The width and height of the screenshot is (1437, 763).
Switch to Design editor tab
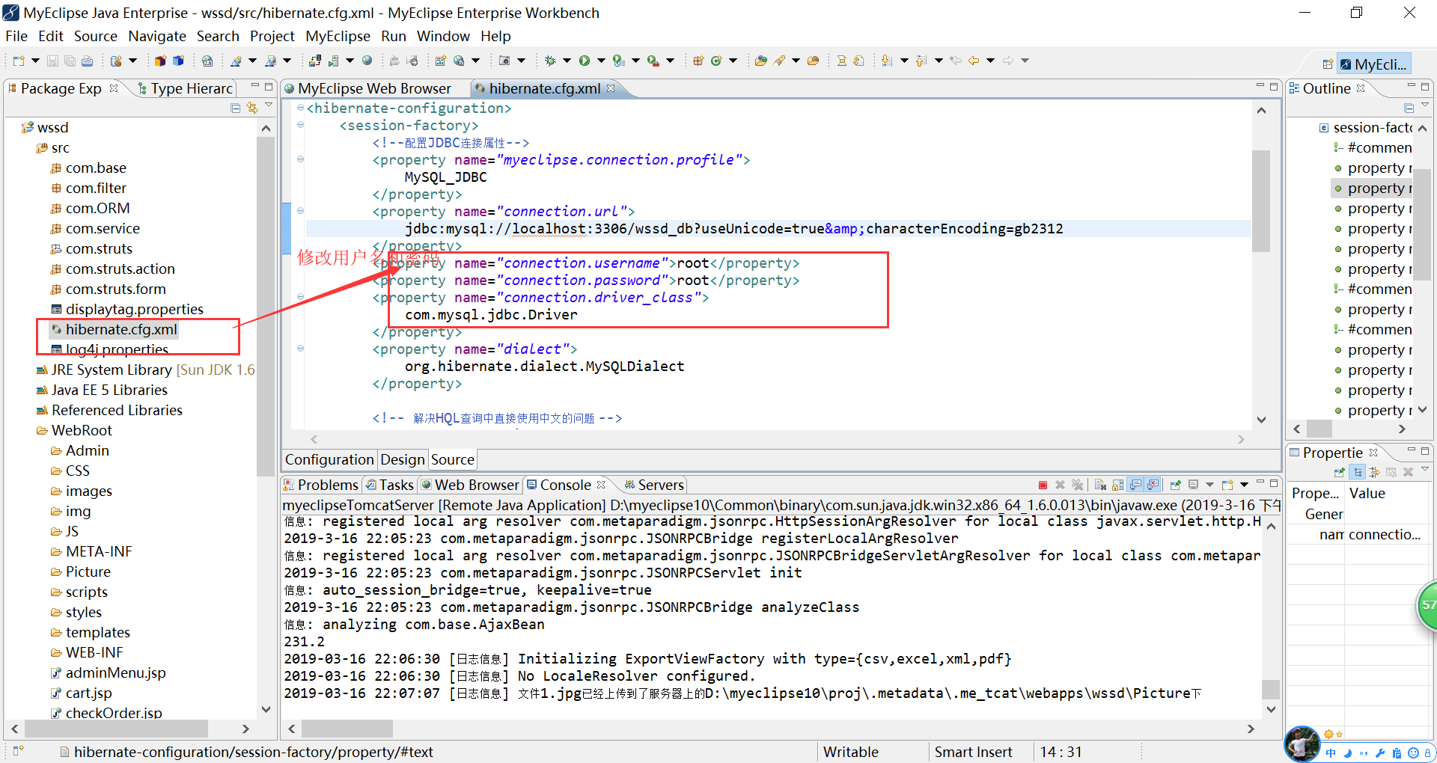coord(403,459)
